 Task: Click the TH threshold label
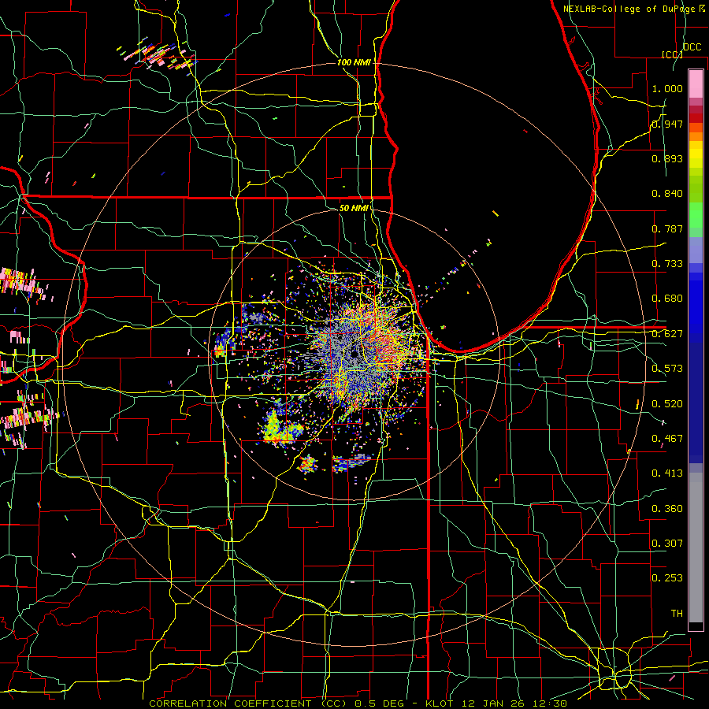pos(677,614)
